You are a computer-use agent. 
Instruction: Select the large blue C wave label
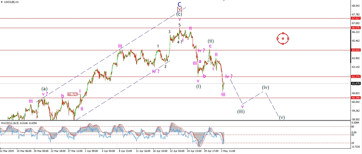(180, 4)
